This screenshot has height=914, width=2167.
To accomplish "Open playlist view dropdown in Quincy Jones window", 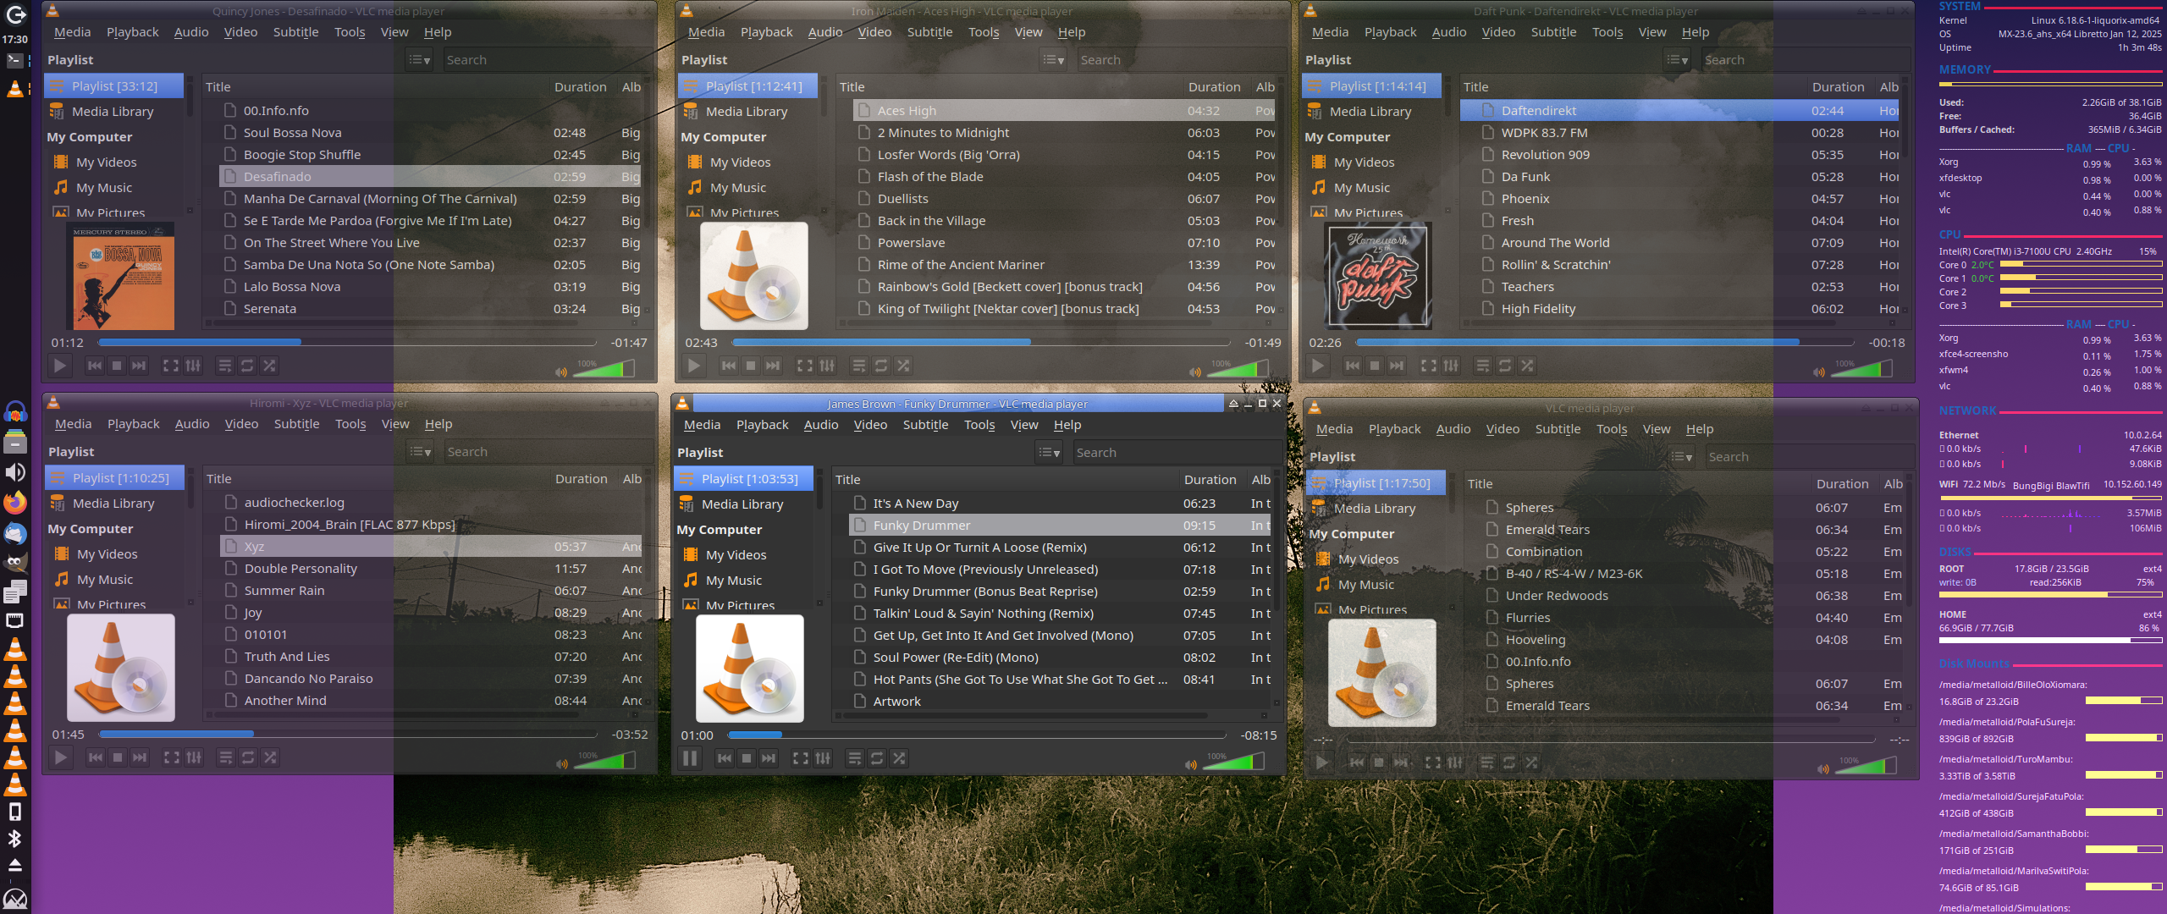I will click(419, 60).
